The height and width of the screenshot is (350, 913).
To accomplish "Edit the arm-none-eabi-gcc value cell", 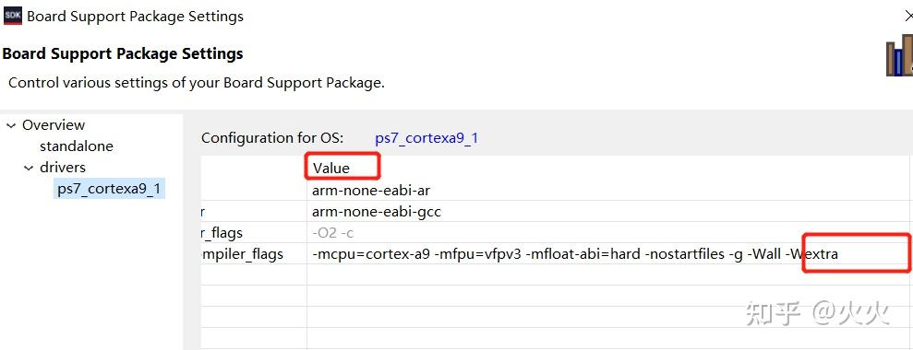I will click(x=608, y=212).
